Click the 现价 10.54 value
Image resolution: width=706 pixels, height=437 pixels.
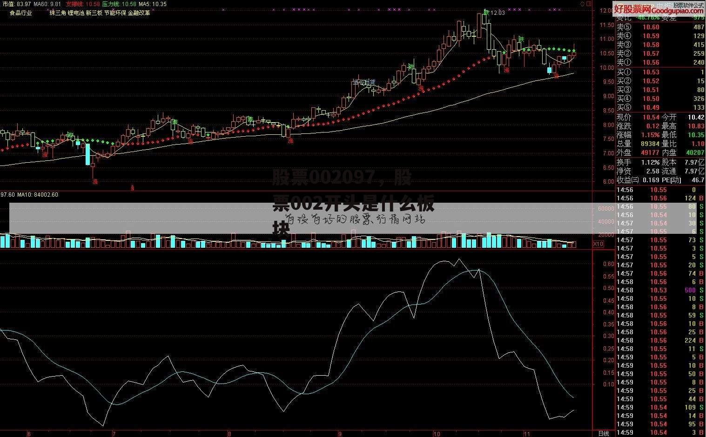coord(651,118)
